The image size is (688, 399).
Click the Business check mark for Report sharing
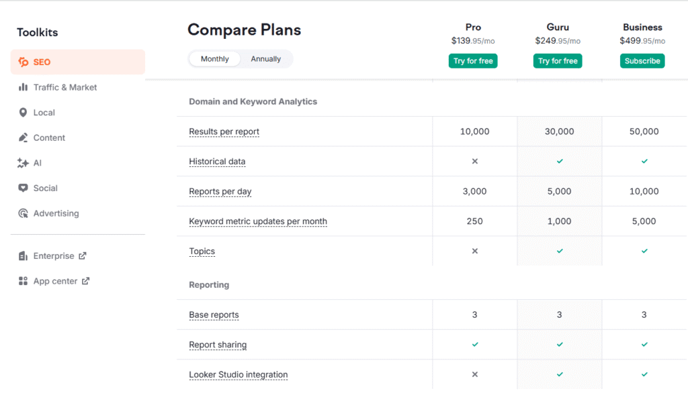tap(644, 344)
